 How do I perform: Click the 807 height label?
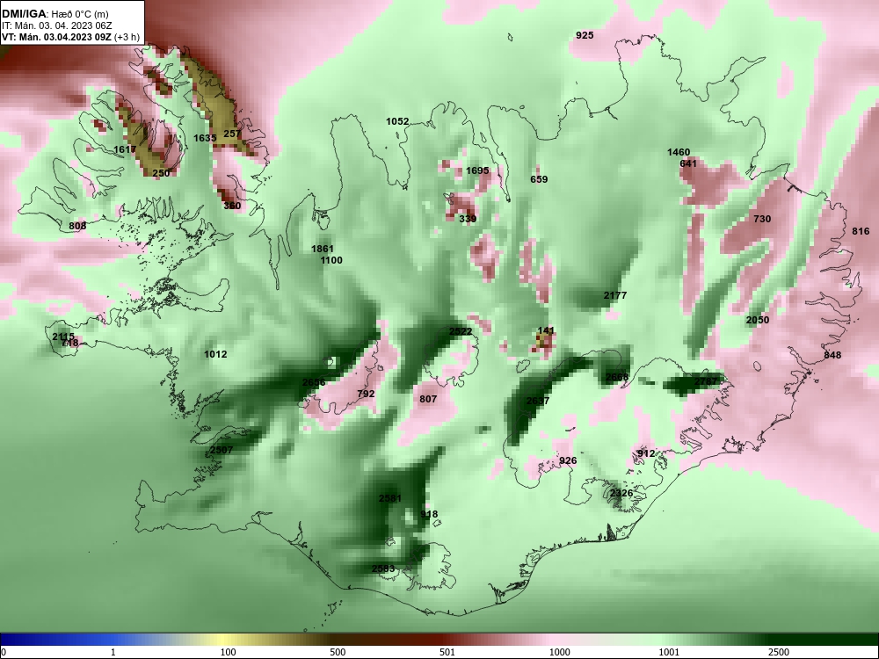tap(428, 400)
